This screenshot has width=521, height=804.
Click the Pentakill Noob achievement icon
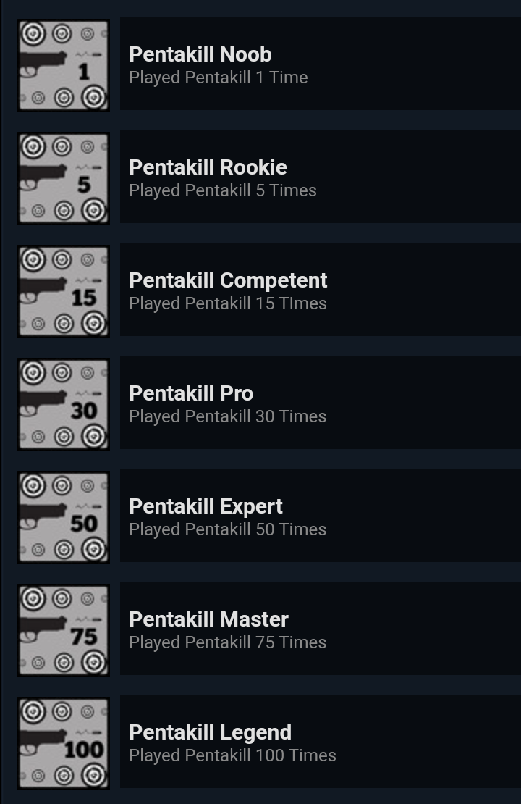click(x=64, y=64)
